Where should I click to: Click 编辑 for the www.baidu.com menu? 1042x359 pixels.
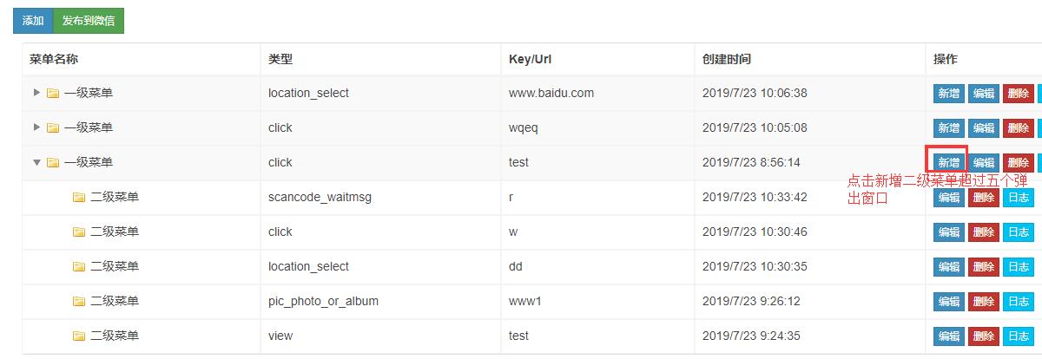tap(983, 93)
